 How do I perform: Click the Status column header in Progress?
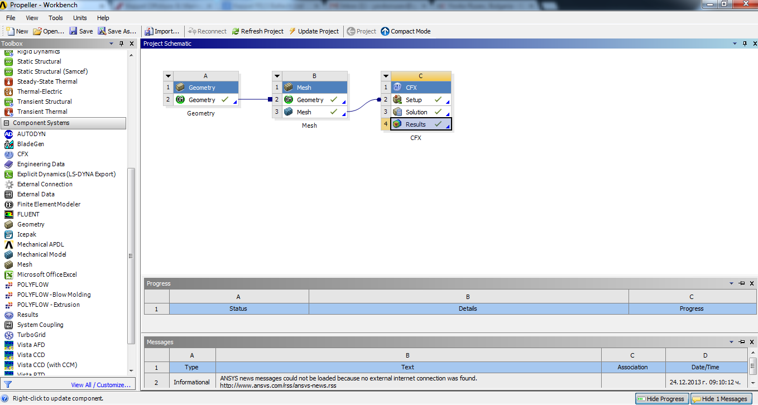[x=239, y=308]
